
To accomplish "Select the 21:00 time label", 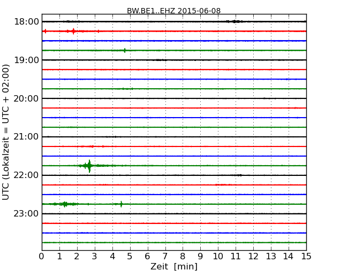I will pyautogui.click(x=26, y=137).
